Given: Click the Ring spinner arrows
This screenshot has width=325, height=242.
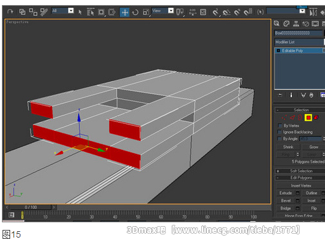Looking at the screenshot, I should pyautogui.click(x=298, y=154).
